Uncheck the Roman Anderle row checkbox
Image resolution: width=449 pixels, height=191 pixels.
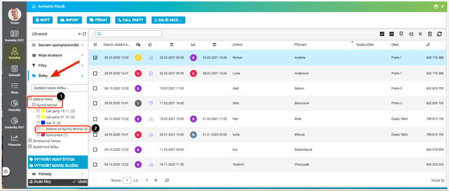coord(95,58)
